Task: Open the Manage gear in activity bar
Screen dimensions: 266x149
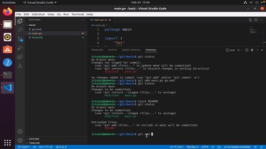Action: 20,140
